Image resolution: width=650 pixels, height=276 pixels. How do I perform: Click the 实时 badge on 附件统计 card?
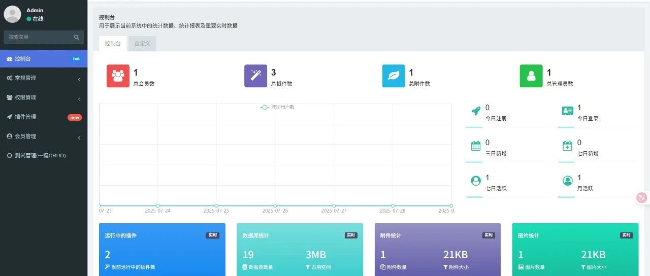(489, 235)
